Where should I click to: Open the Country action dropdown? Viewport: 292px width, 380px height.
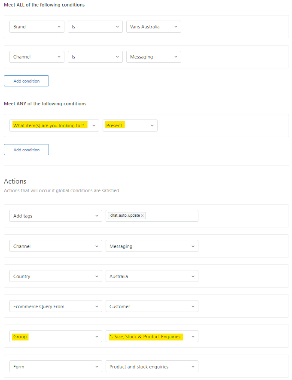pyautogui.click(x=56, y=276)
